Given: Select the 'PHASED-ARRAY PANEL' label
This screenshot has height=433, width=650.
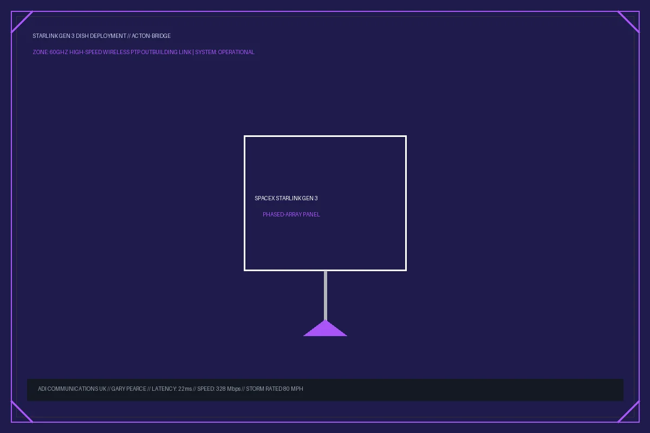Looking at the screenshot, I should [291, 214].
